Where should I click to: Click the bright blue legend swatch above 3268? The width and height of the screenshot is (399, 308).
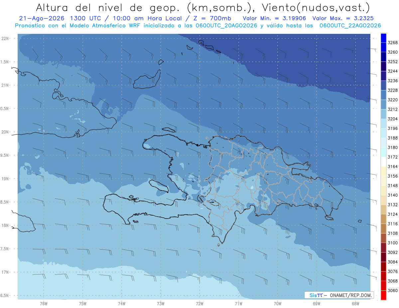click(383, 38)
